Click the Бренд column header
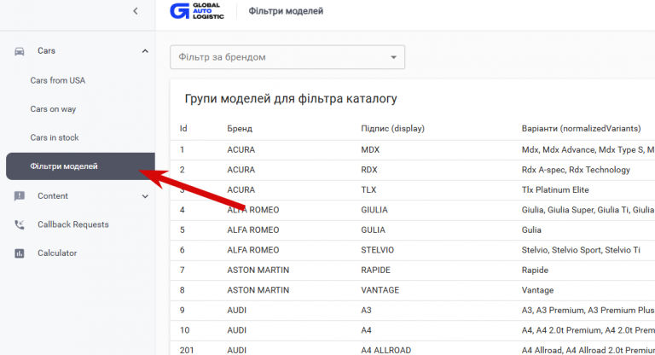Image resolution: width=655 pixels, height=355 pixels. click(240, 128)
